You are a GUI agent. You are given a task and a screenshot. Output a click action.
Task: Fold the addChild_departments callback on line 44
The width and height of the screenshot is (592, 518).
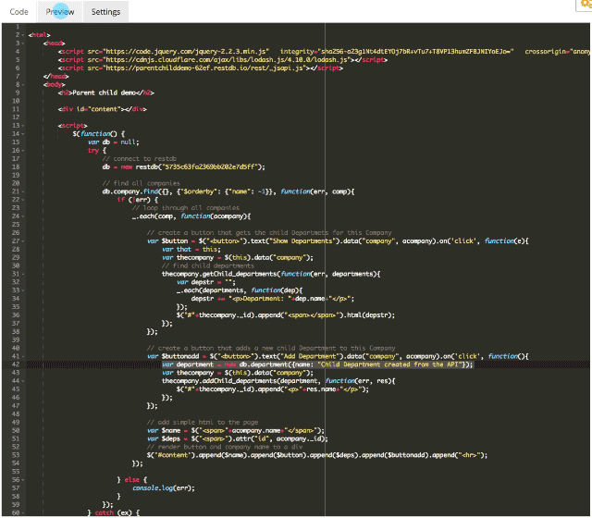click(x=23, y=381)
